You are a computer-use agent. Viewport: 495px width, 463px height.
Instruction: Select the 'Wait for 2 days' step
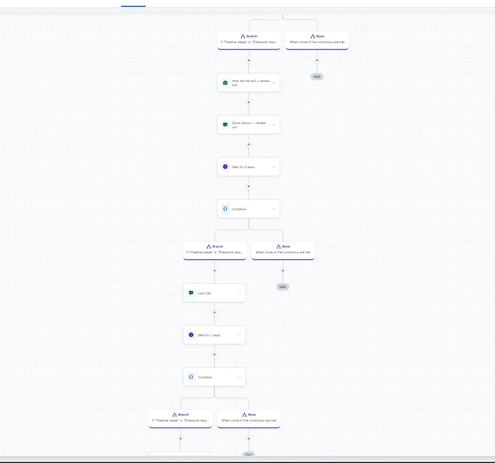coord(214,335)
